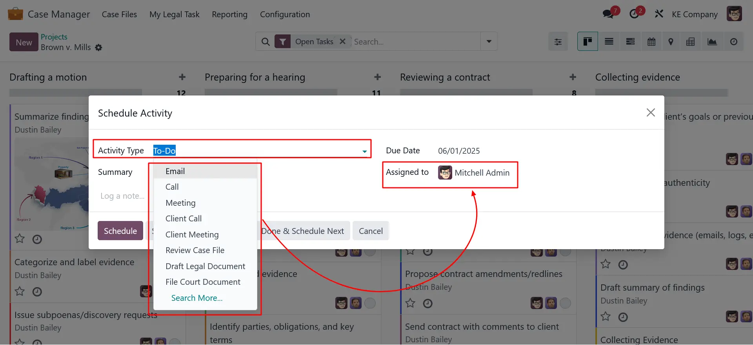Screen dimensions: 753x345
Task: Click the Due Date field
Action: 459,151
